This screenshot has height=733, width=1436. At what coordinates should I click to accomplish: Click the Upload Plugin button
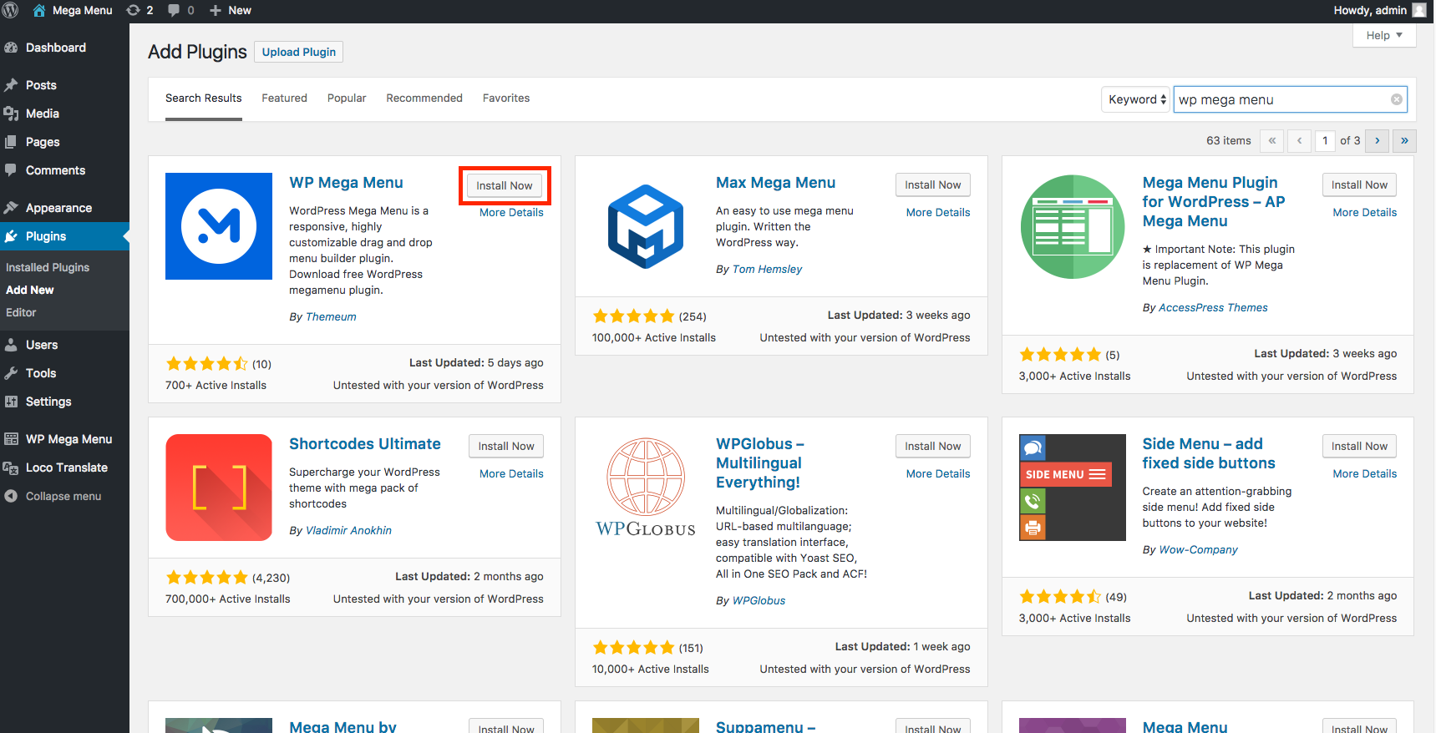(x=299, y=52)
